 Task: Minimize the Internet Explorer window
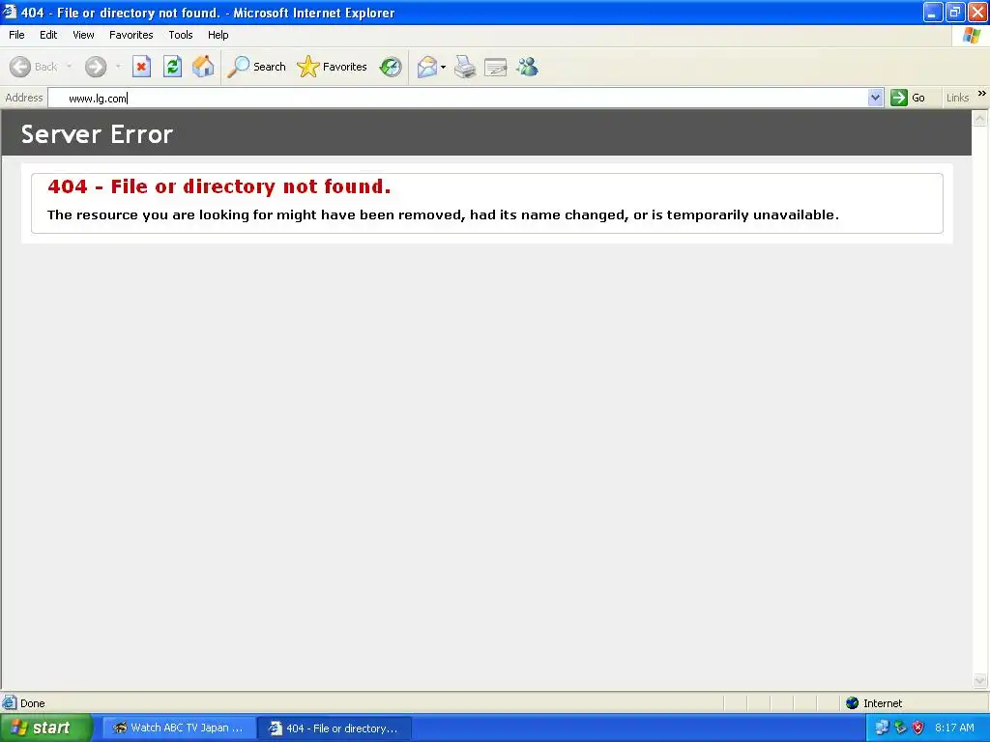(x=933, y=13)
